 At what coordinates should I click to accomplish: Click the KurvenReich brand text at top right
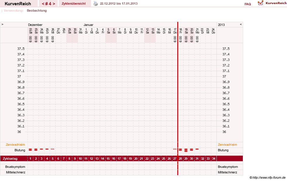coord(276,3)
